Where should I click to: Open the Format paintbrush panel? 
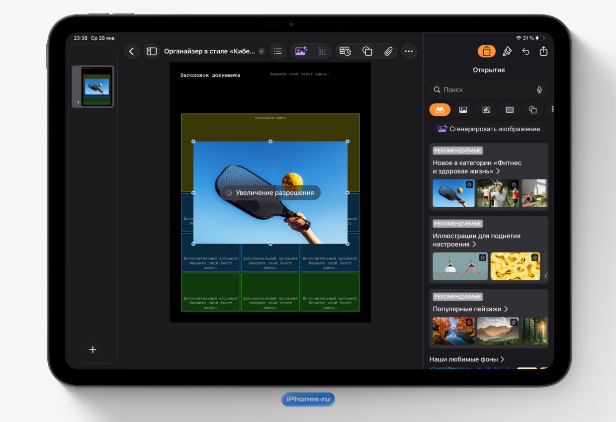(507, 51)
